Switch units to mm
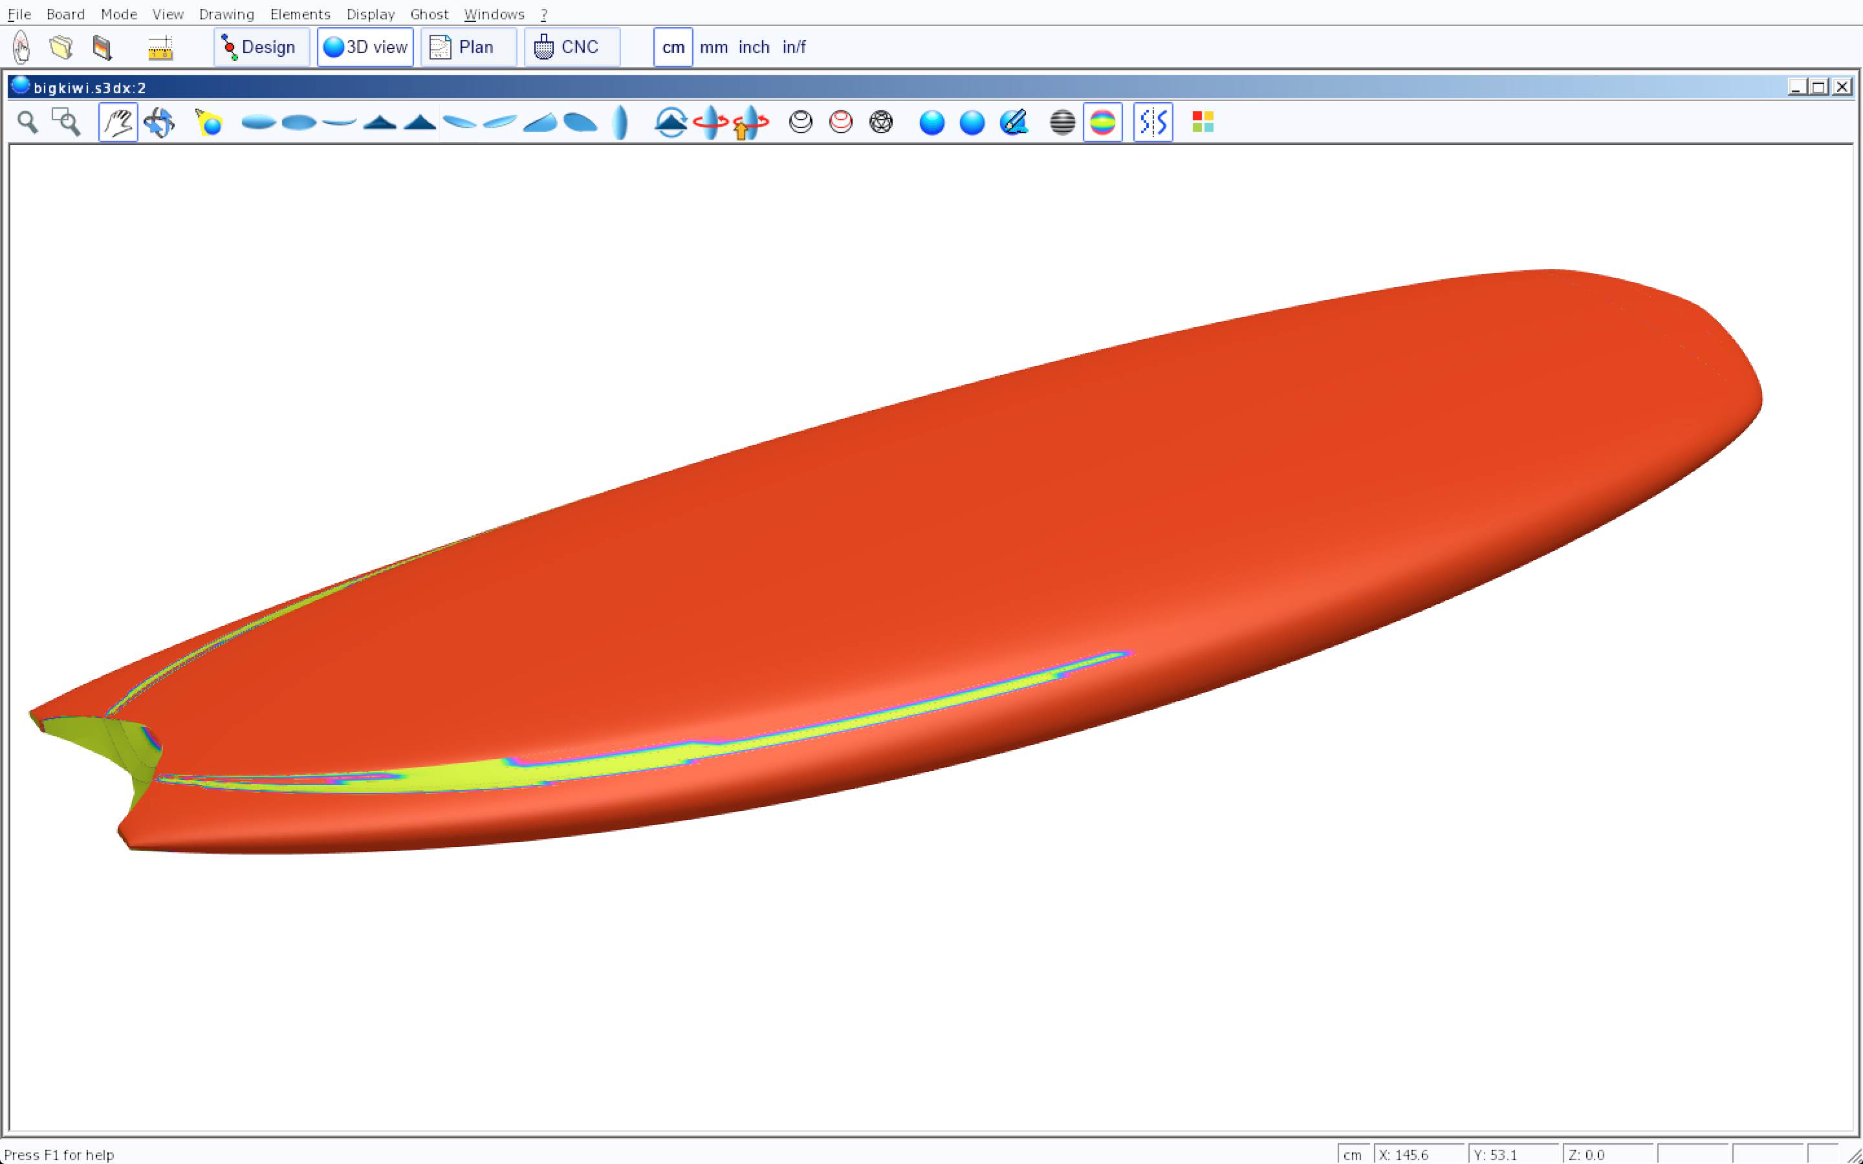Image resolution: width=1863 pixels, height=1164 pixels. 714,48
